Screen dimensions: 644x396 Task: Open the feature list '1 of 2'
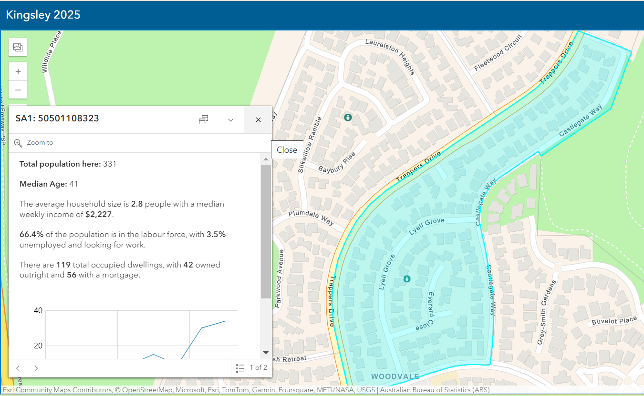(x=251, y=368)
